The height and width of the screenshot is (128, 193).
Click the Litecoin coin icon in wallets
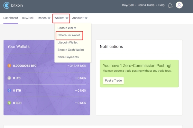pyautogui.click(x=9, y=78)
